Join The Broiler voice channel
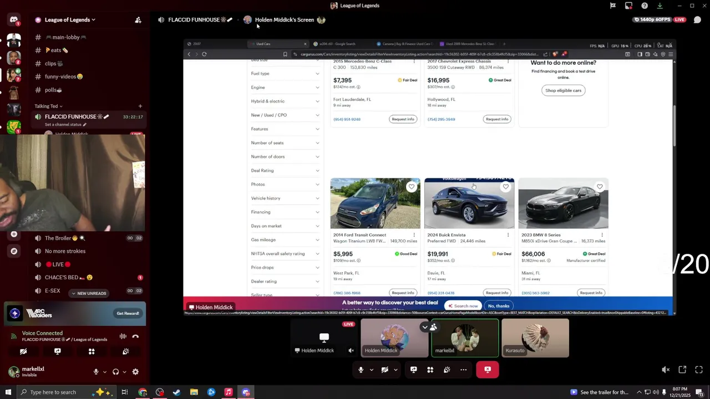The height and width of the screenshot is (399, 710). pos(65,238)
